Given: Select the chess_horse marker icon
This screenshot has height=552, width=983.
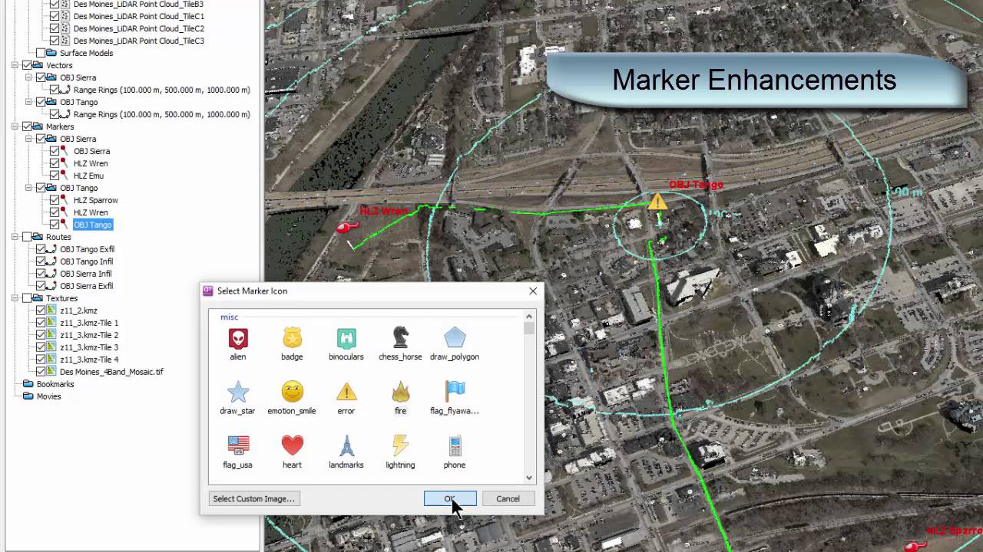Looking at the screenshot, I should 400,338.
